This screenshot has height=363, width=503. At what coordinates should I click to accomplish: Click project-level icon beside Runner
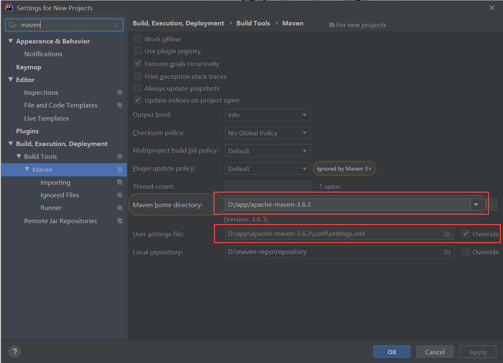coord(120,208)
